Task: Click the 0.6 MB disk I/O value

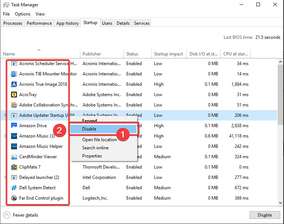Action: [211, 136]
